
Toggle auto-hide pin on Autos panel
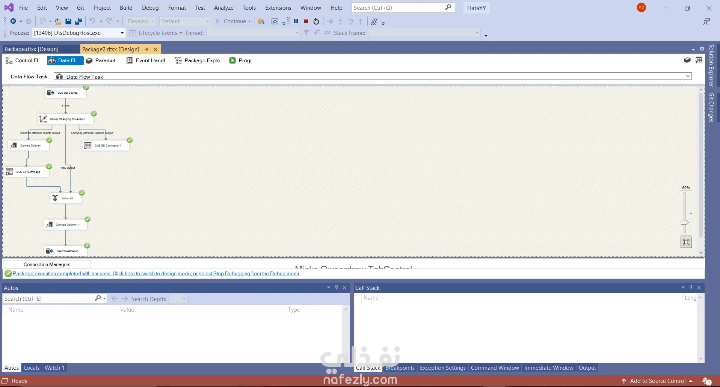pyautogui.click(x=336, y=288)
